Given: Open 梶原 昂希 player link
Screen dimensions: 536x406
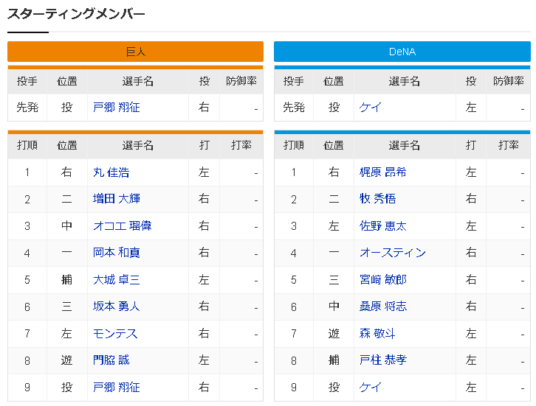Looking at the screenshot, I should [x=382, y=172].
